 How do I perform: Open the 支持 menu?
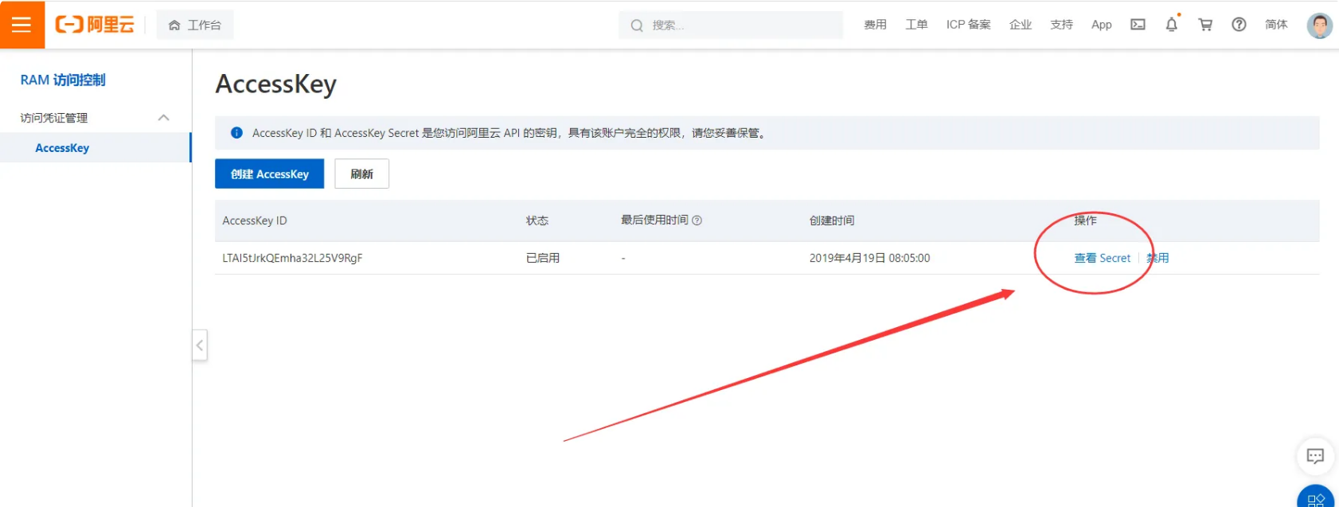point(1061,25)
